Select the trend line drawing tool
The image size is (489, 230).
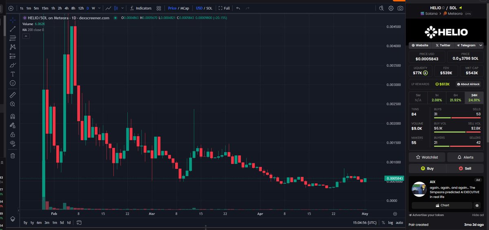tap(13, 29)
